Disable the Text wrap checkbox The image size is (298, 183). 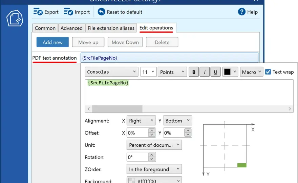268,72
